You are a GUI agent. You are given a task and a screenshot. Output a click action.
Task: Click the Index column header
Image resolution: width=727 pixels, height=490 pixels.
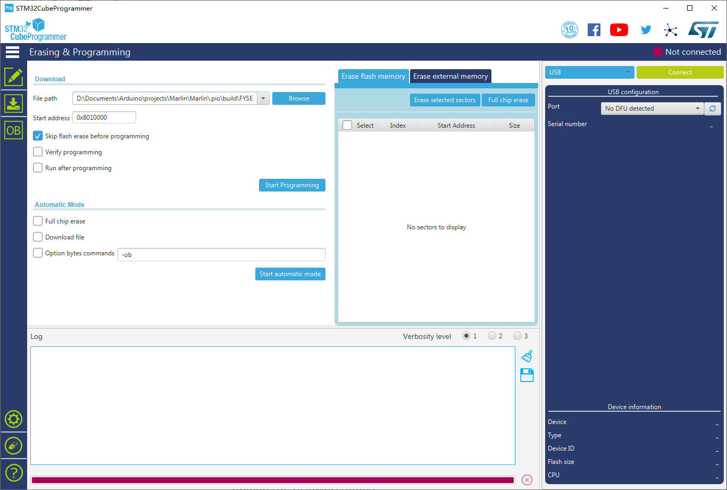point(398,126)
